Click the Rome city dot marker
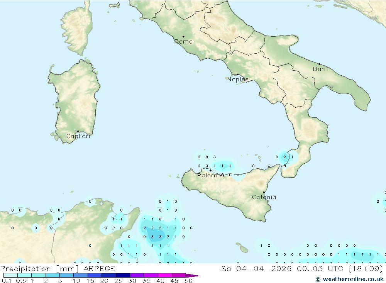386x283 pixels. pos(183,37)
